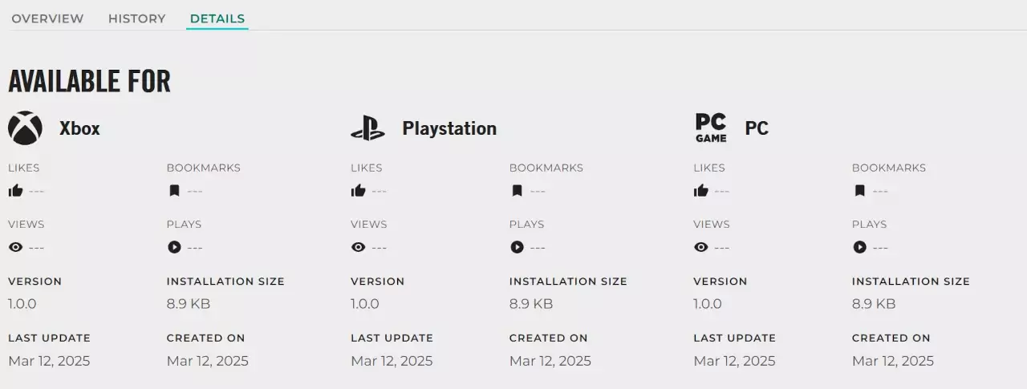Click the Playstation platform heading
This screenshot has width=1027, height=389.
(449, 128)
